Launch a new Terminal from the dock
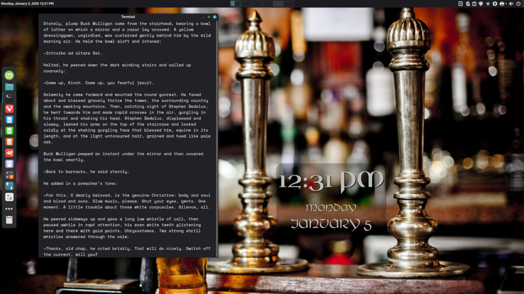Image resolution: width=524 pixels, height=294 pixels. click(8, 97)
